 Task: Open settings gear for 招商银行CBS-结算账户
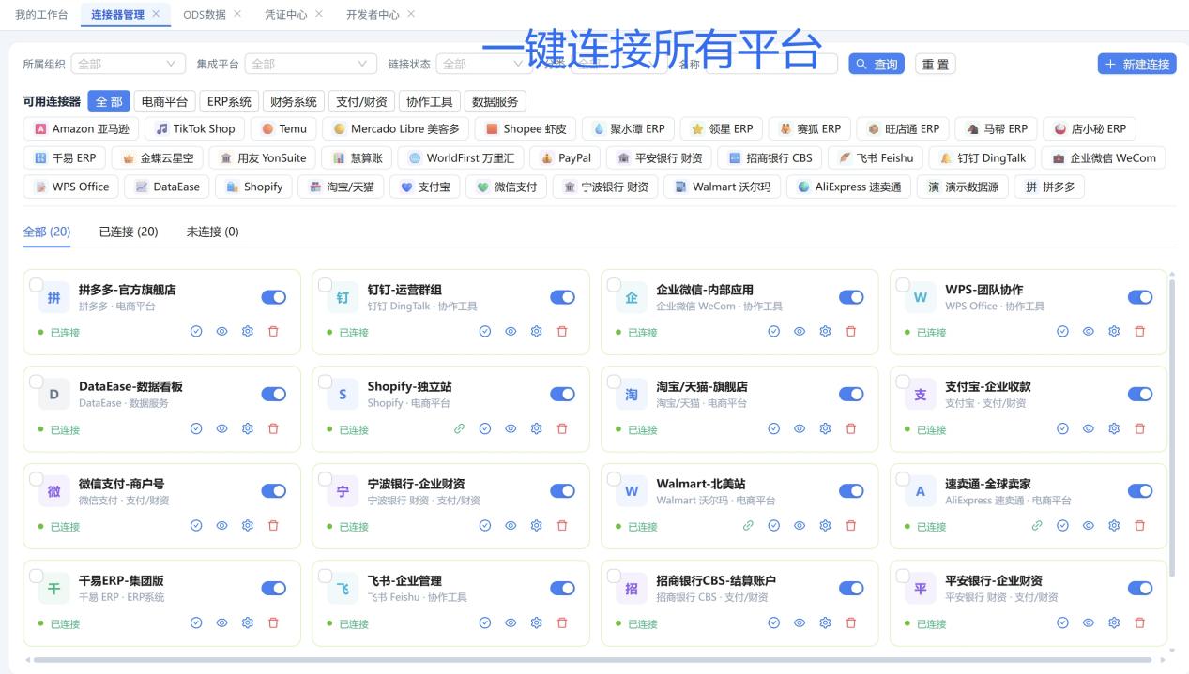point(825,622)
